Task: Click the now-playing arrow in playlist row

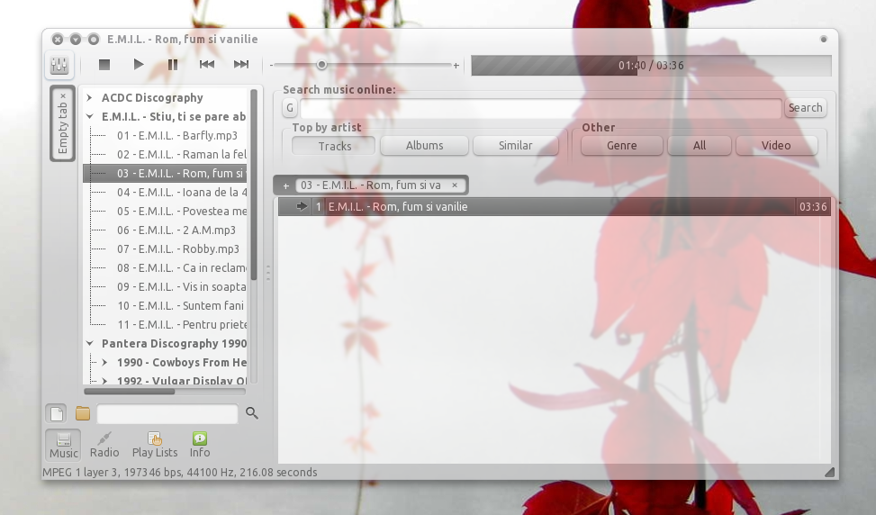Action: pyautogui.click(x=302, y=207)
